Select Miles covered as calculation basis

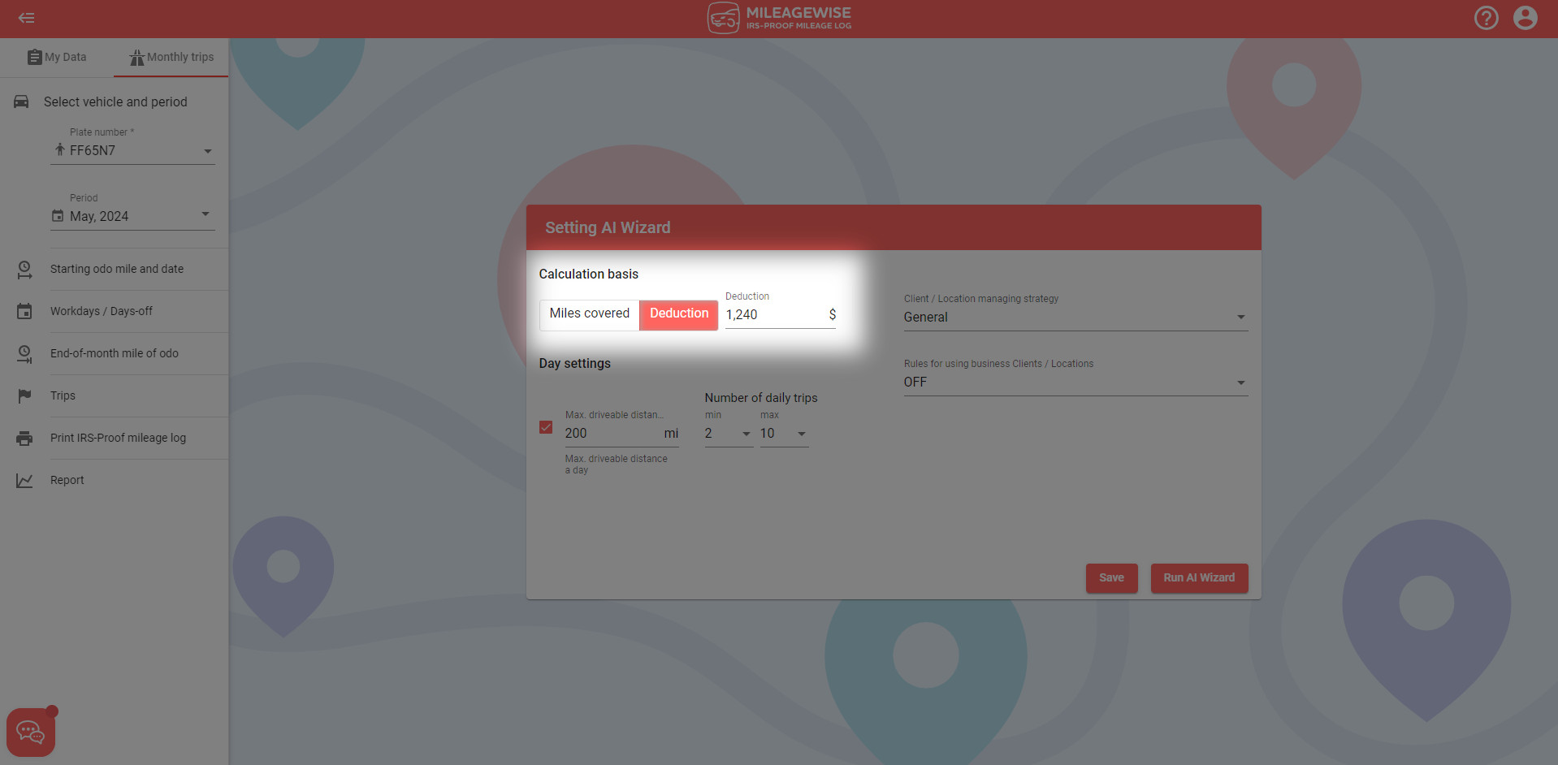coord(589,314)
